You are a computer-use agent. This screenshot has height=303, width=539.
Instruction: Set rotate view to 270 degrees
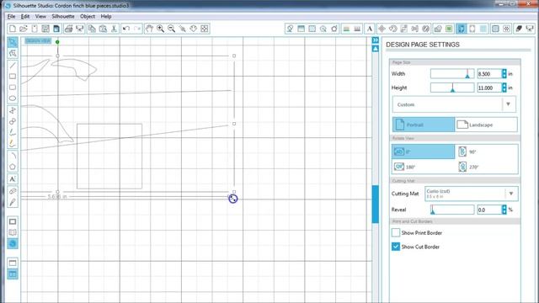(487, 167)
